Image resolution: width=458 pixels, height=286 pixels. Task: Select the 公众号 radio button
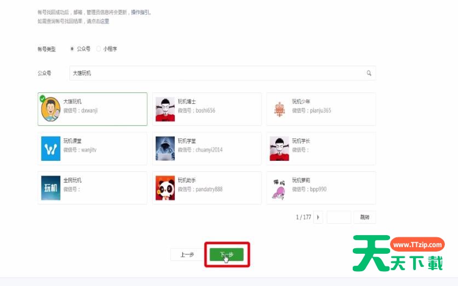point(72,49)
